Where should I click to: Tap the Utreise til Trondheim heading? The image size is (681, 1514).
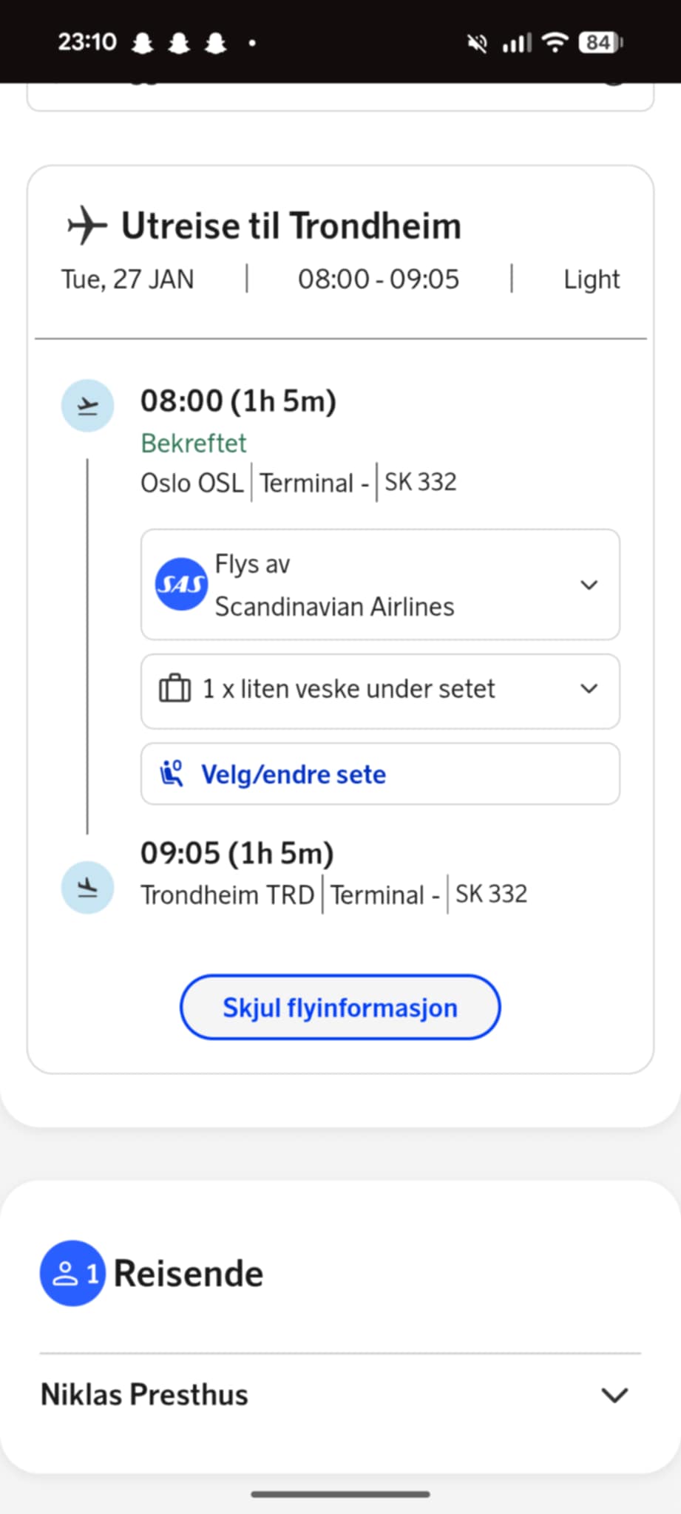point(291,225)
